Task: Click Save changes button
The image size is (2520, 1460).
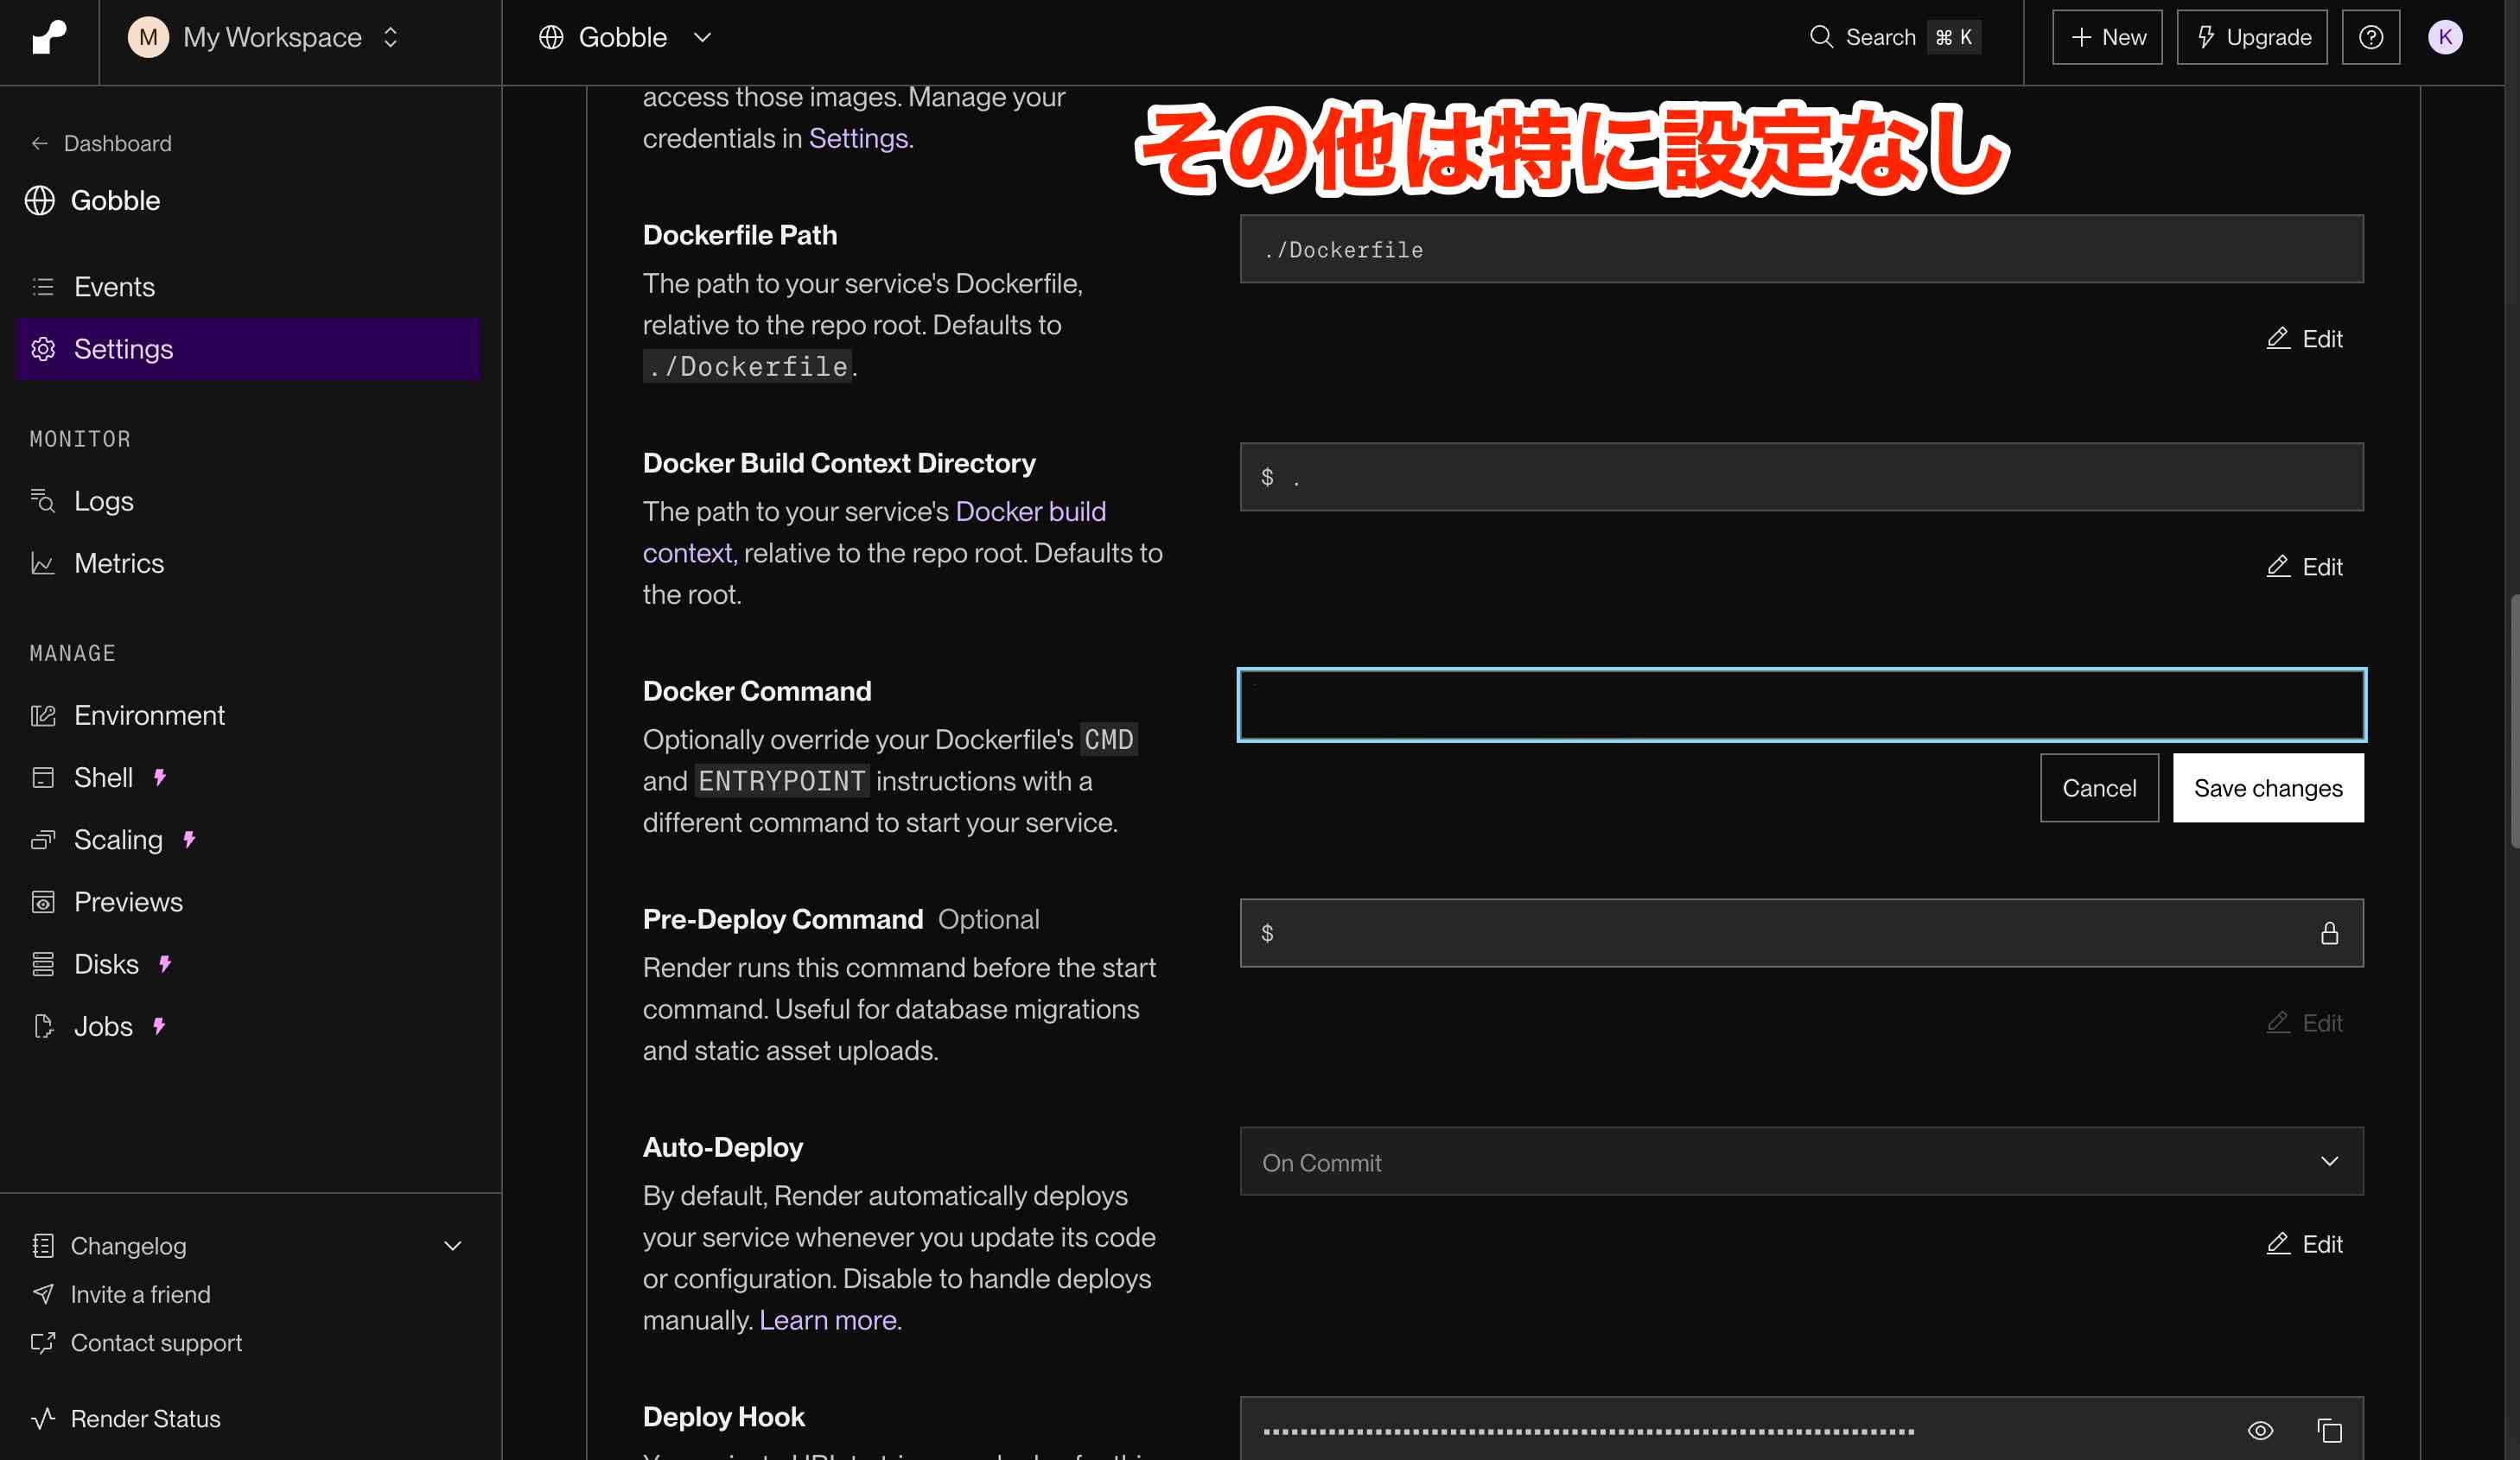Action: [x=2267, y=788]
